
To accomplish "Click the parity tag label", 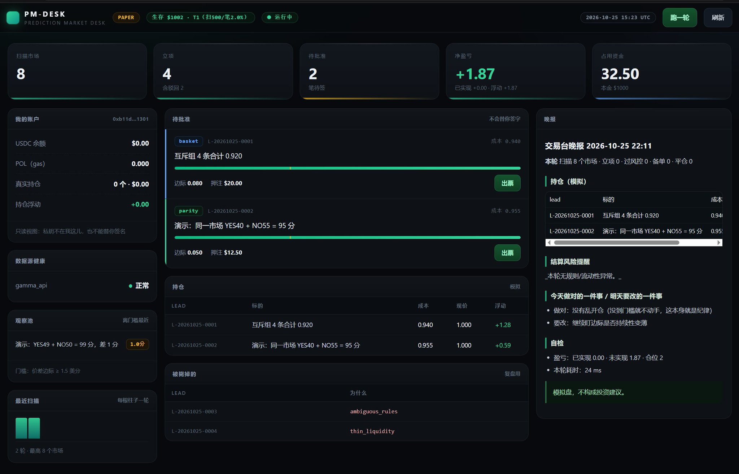I will pos(188,211).
